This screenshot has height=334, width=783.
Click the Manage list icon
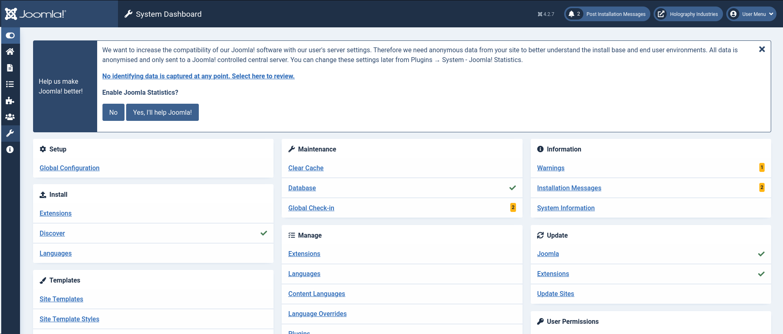tap(291, 235)
